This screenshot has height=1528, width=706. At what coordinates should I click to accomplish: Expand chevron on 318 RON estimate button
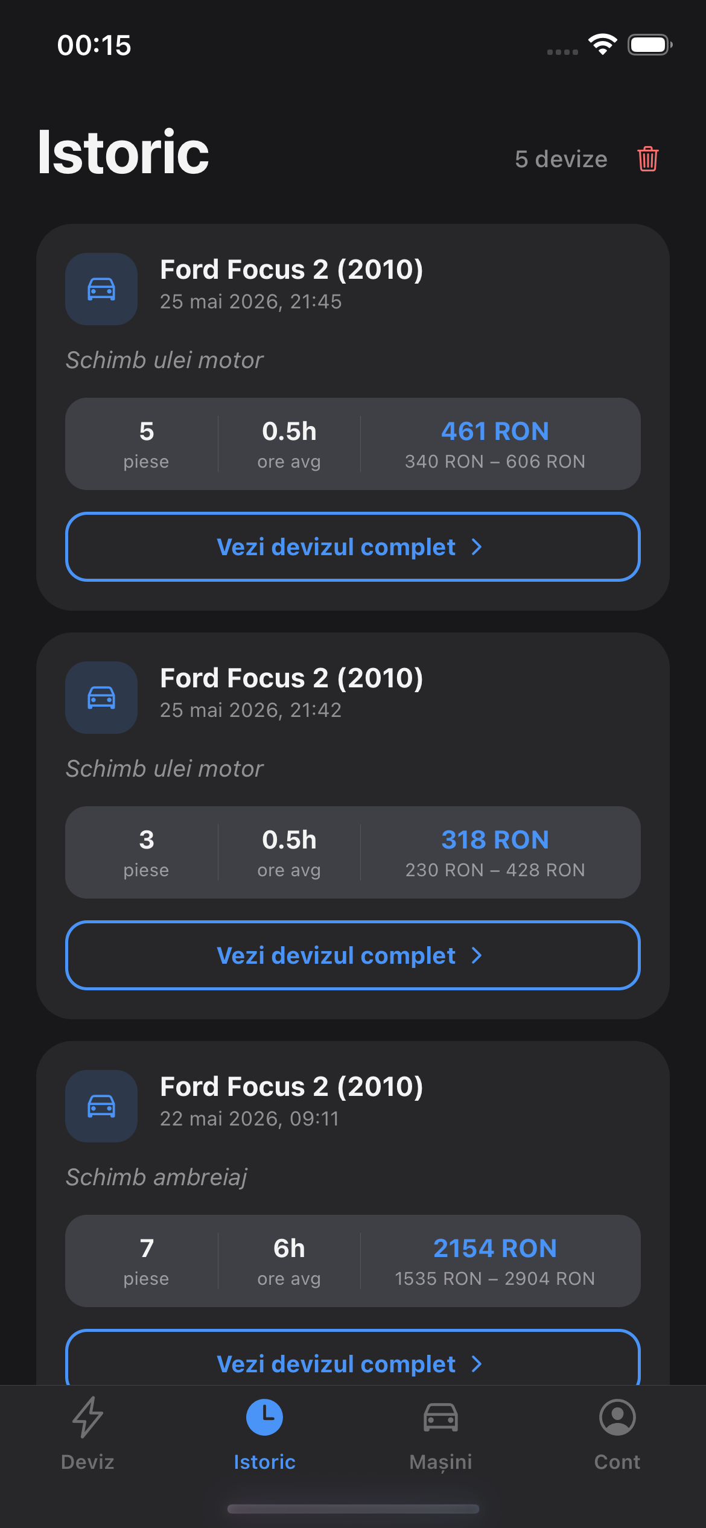click(477, 955)
